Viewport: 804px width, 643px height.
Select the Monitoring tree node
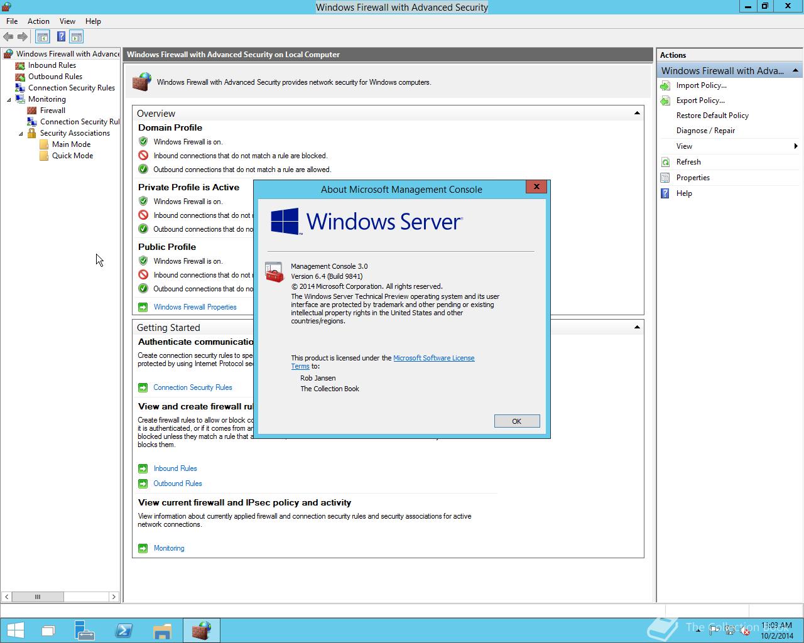pyautogui.click(x=46, y=99)
